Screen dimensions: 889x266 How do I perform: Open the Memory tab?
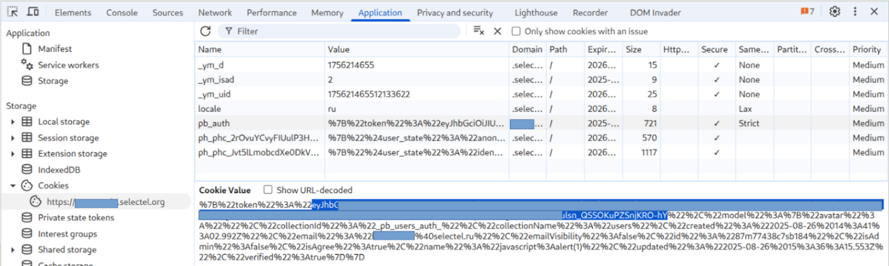(327, 12)
